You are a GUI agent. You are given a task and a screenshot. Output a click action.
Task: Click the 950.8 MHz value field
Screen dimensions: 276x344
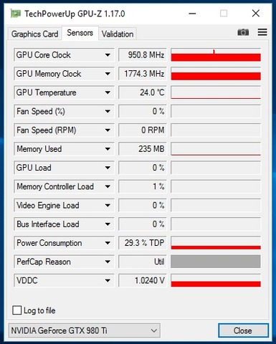tap(143, 55)
